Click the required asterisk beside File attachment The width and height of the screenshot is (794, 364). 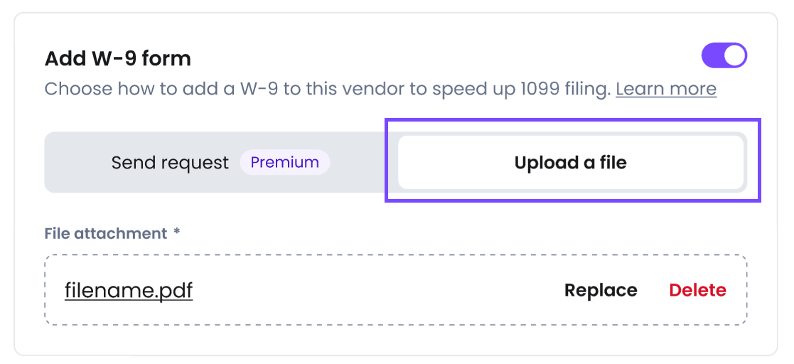[177, 233]
